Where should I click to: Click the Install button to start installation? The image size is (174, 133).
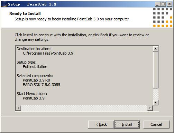point(127,124)
